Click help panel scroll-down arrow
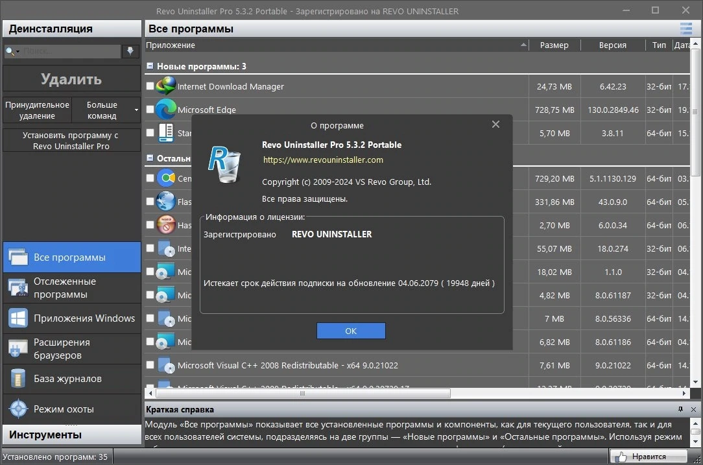Viewport: 703px width, 465px height. pos(695,442)
